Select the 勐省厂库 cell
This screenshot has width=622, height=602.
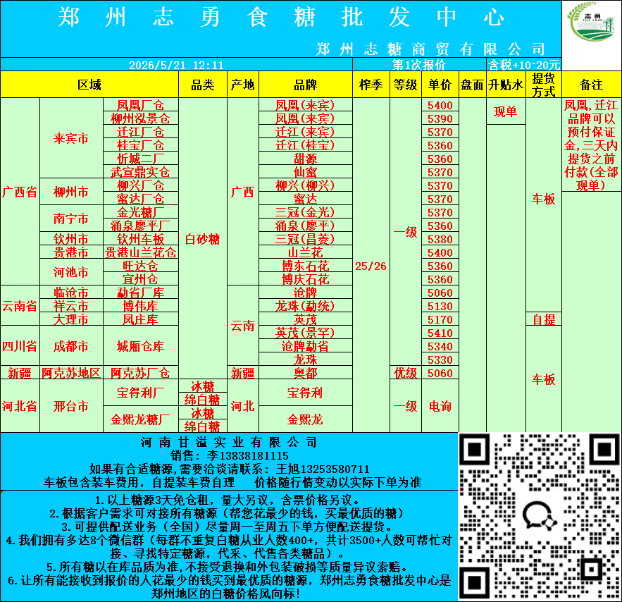pyautogui.click(x=140, y=293)
